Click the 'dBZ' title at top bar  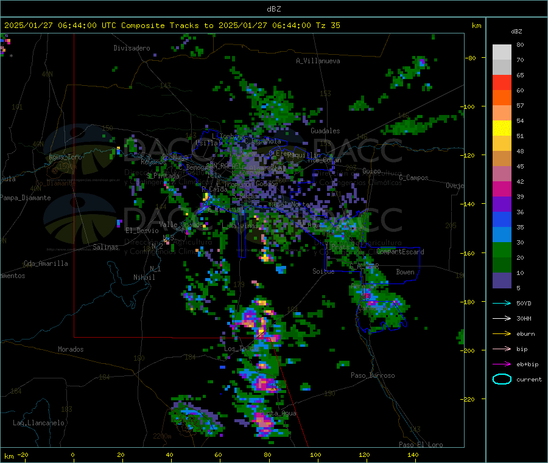point(273,9)
